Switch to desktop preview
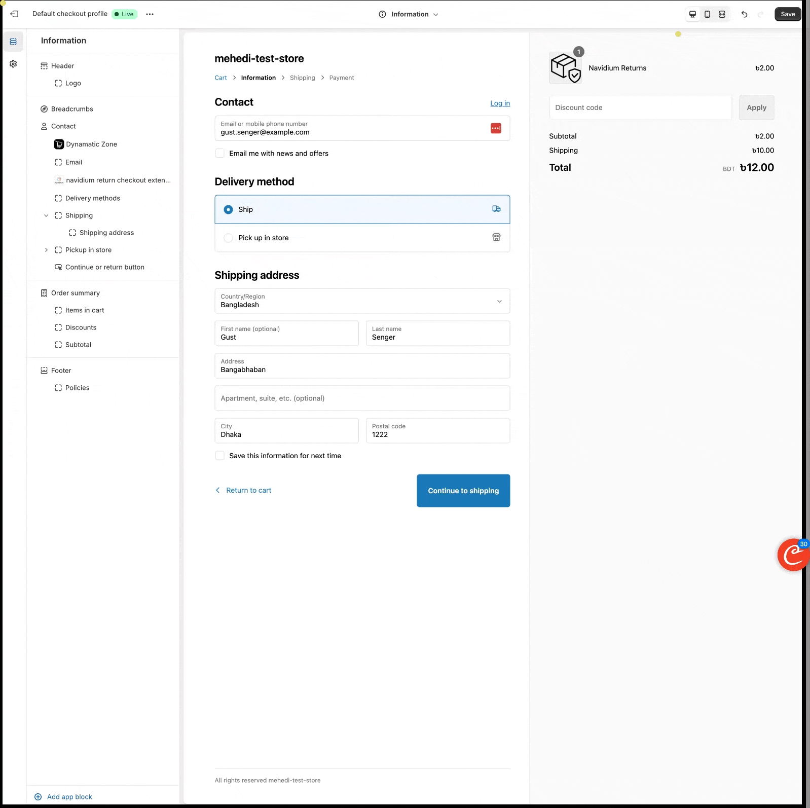Screen dimensions: 810x808 pos(692,14)
